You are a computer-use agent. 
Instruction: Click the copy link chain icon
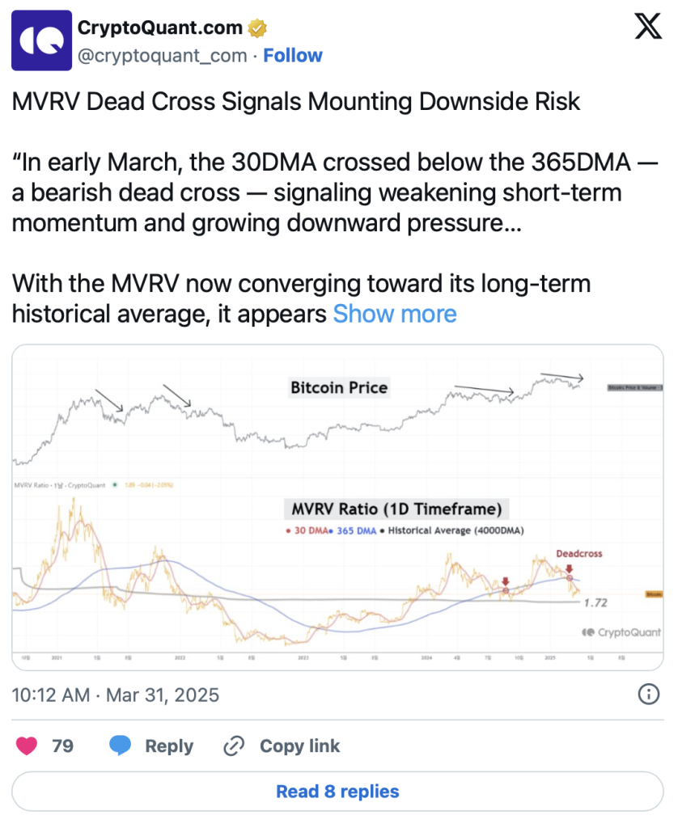(x=234, y=746)
